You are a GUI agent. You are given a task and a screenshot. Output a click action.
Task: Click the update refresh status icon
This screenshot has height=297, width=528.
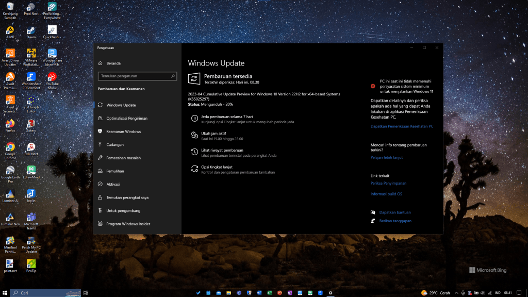point(194,78)
